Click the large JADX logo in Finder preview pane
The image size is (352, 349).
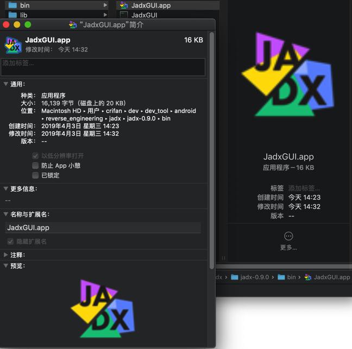(x=288, y=74)
